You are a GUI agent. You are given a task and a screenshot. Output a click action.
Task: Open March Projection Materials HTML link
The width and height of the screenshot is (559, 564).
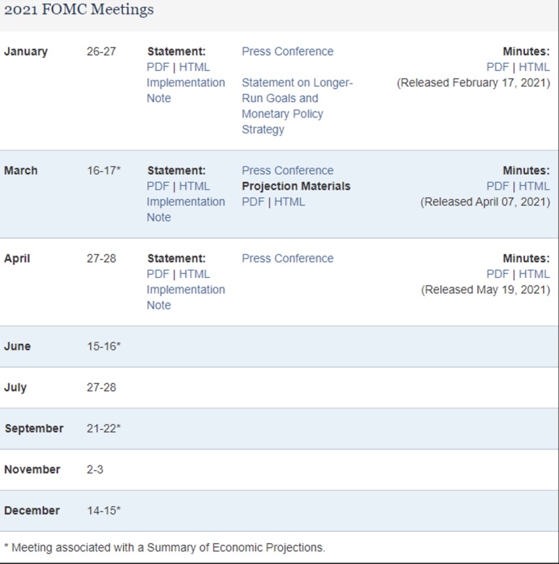(x=289, y=202)
